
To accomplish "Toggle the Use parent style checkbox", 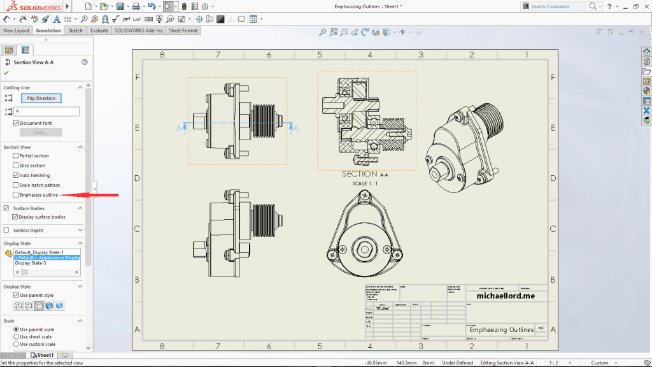I will pos(16,295).
